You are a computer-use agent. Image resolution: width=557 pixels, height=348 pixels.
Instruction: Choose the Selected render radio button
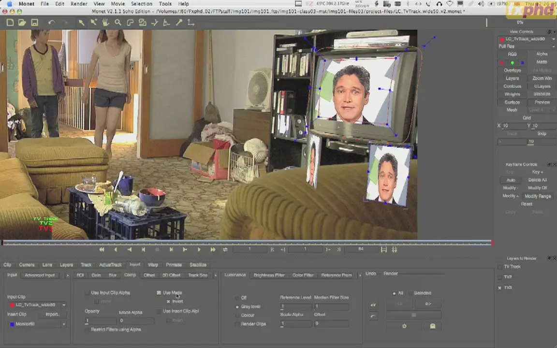click(x=410, y=293)
